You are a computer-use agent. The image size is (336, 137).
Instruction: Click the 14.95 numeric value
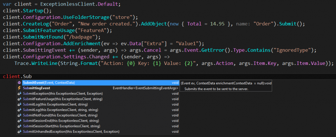coord(217,24)
